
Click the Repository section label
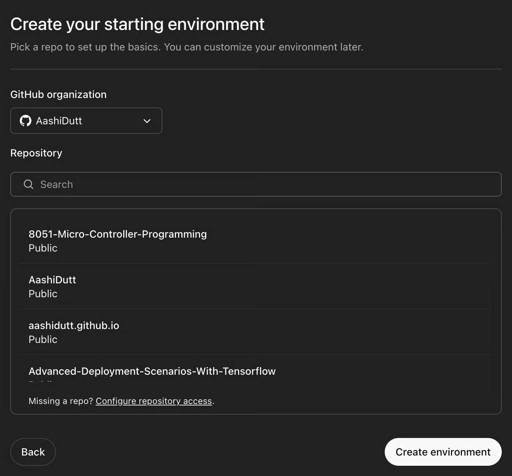tap(36, 153)
